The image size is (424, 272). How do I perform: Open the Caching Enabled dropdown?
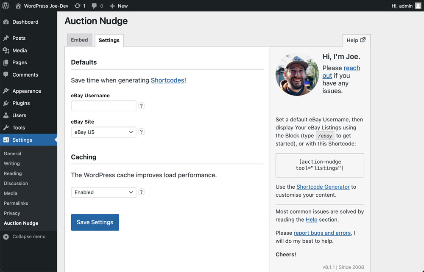pos(104,192)
